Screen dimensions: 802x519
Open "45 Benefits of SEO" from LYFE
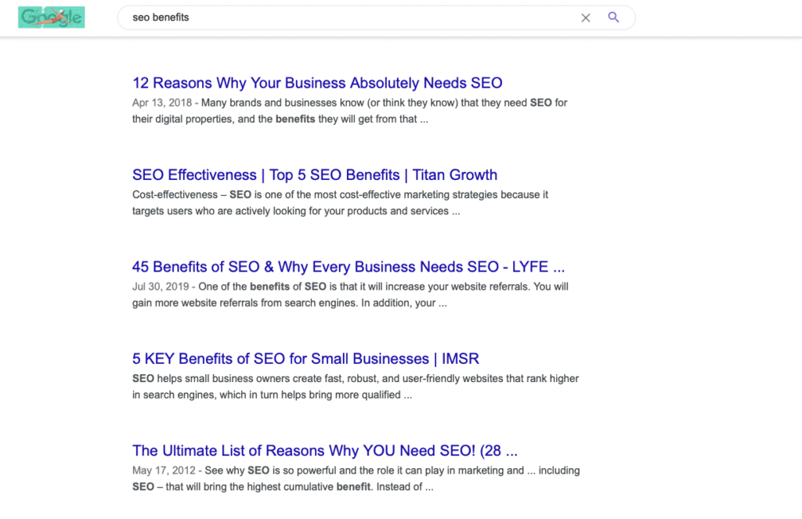pos(348,267)
